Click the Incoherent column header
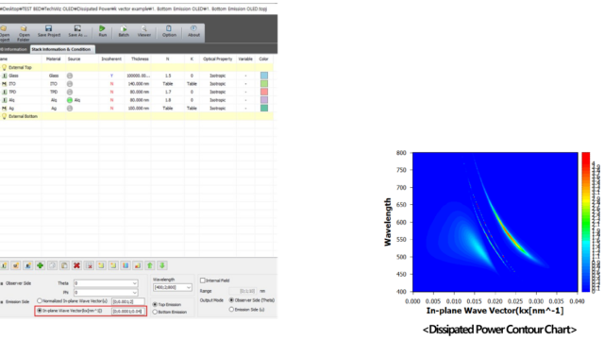 (111, 59)
